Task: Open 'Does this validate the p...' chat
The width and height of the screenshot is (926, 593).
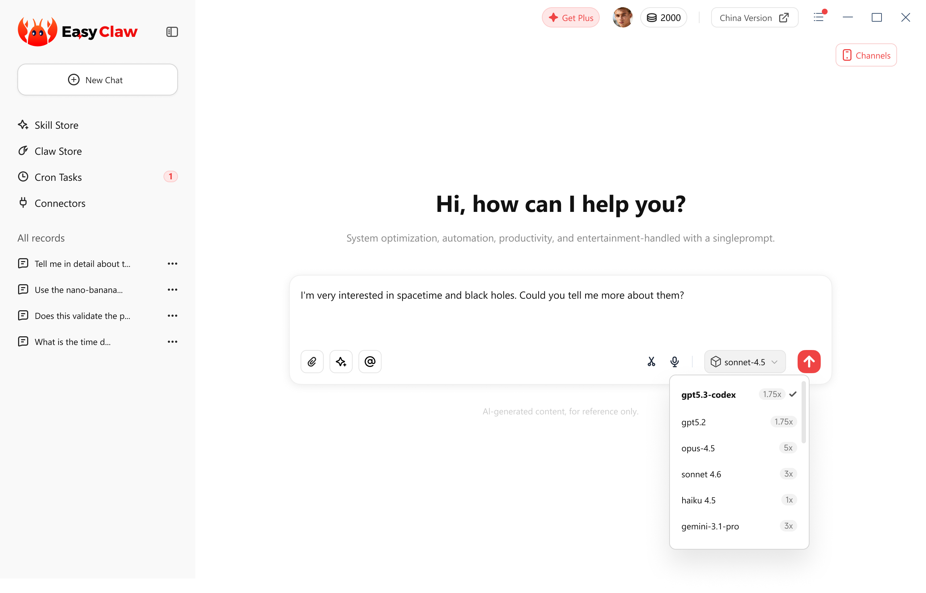Action: pyautogui.click(x=82, y=316)
